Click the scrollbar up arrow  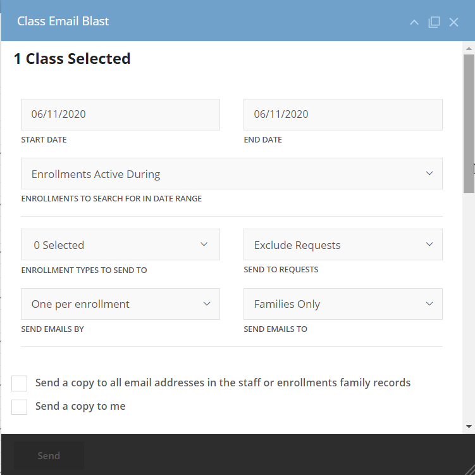tap(469, 49)
